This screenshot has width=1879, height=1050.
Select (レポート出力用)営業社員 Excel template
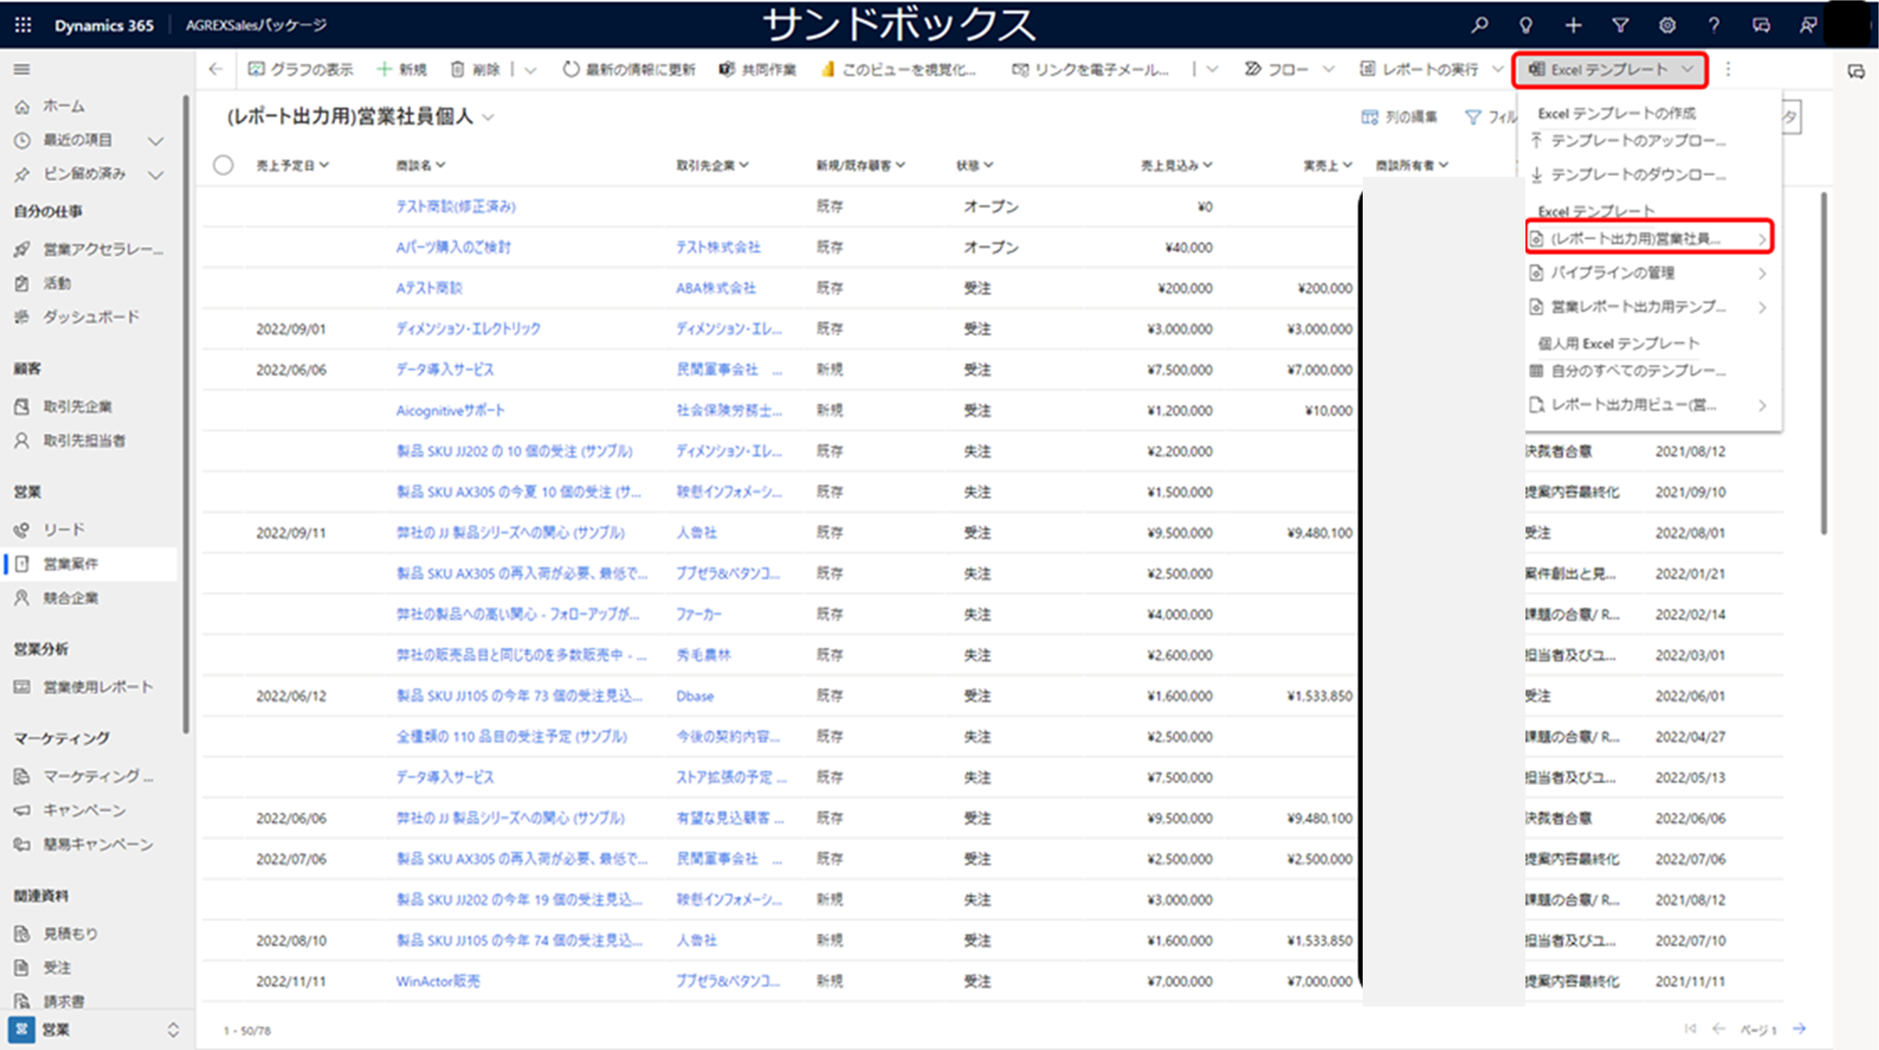tap(1649, 238)
